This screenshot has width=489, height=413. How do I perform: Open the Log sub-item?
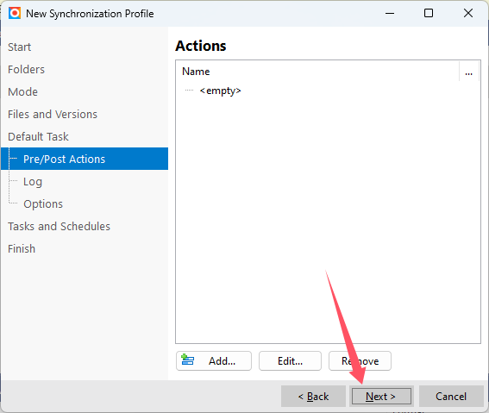33,182
